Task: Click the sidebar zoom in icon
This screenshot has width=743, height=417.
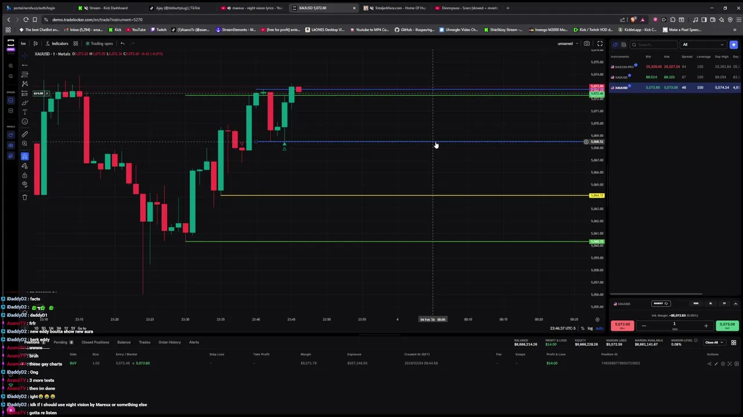Action: click(x=10, y=65)
